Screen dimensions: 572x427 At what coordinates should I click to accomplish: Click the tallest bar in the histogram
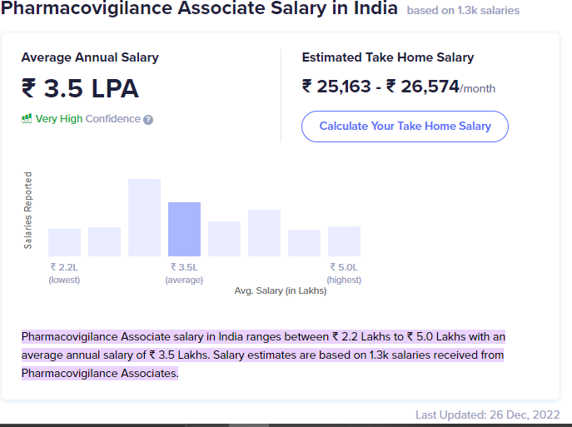click(145, 217)
